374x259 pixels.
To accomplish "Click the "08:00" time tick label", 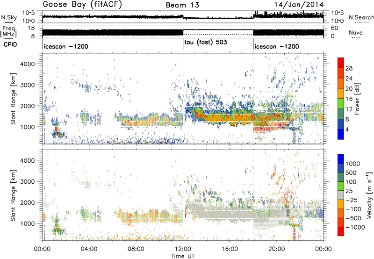I will (x=136, y=249).
